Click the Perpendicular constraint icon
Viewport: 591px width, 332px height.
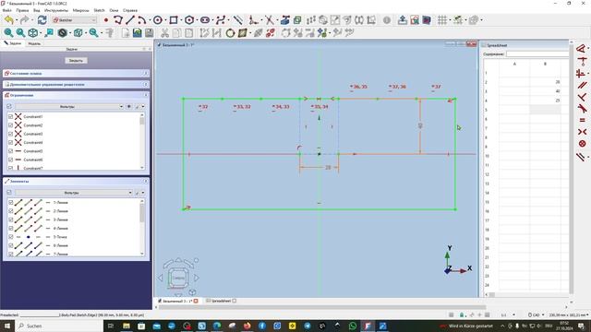(582, 97)
